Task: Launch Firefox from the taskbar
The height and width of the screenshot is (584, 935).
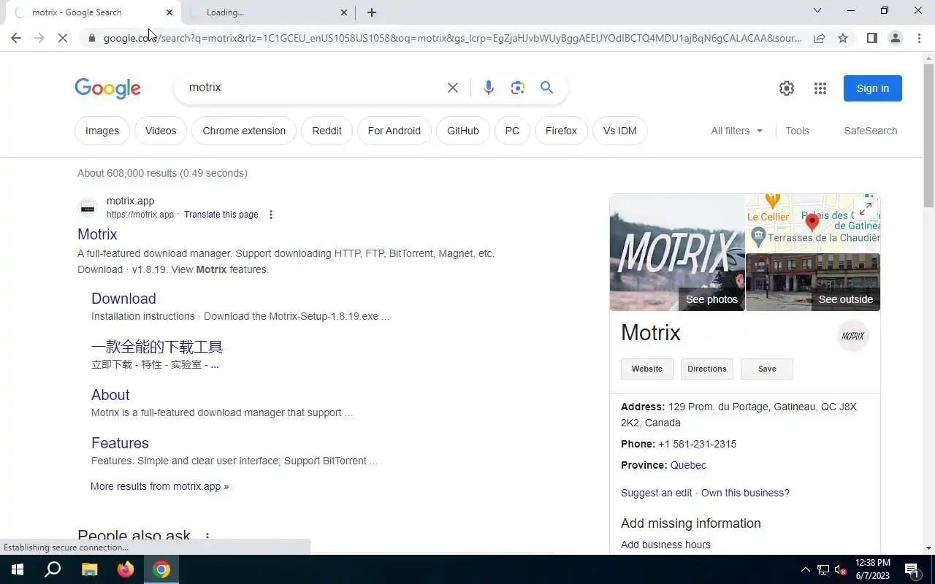Action: (x=126, y=569)
